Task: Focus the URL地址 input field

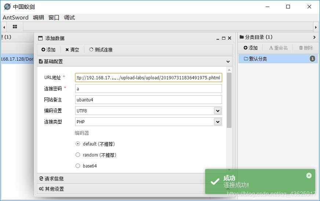Action: click(x=149, y=78)
